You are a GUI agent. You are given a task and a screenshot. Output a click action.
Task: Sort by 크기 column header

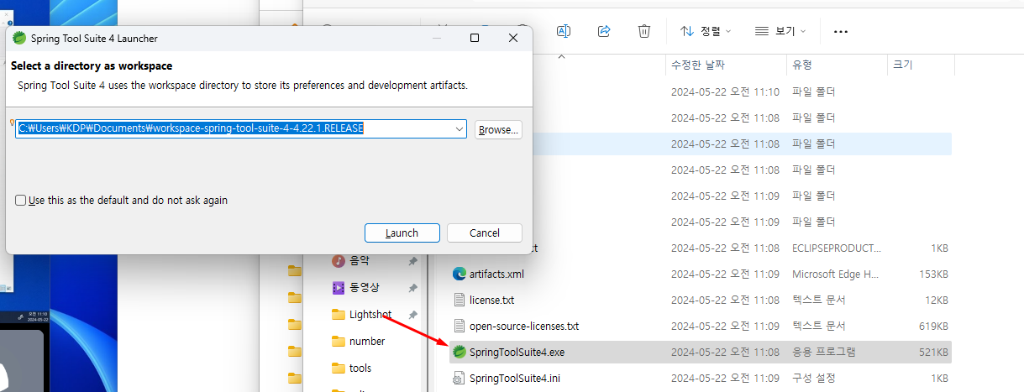tap(902, 65)
